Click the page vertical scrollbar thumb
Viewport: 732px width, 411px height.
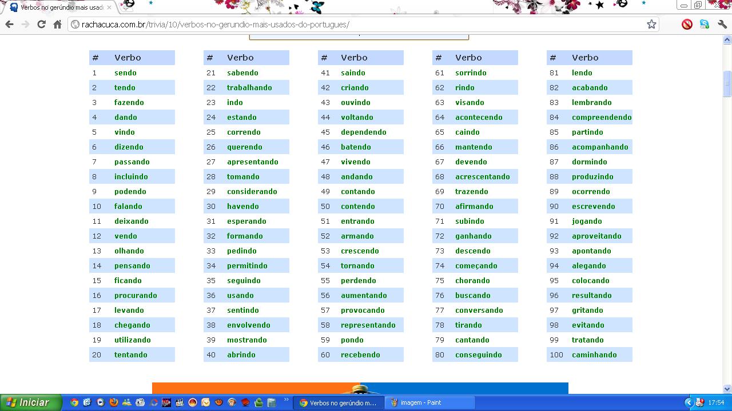pos(727,84)
